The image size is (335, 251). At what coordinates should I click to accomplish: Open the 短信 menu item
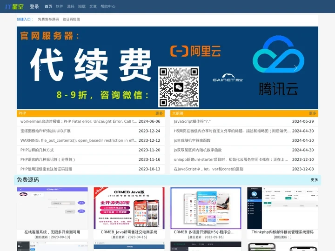pyautogui.click(x=81, y=7)
